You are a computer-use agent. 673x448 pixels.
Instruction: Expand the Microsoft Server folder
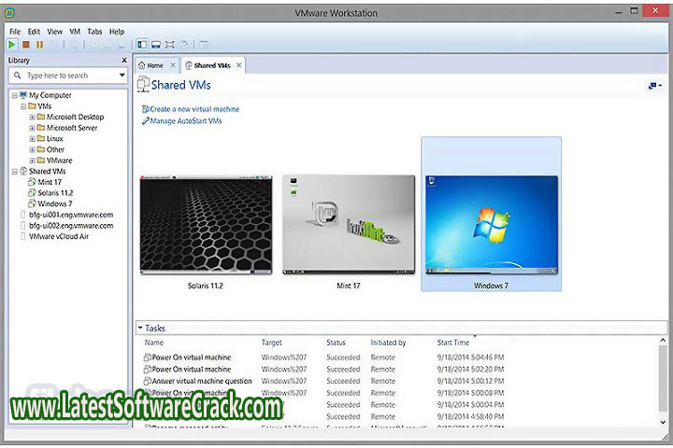pos(32,128)
